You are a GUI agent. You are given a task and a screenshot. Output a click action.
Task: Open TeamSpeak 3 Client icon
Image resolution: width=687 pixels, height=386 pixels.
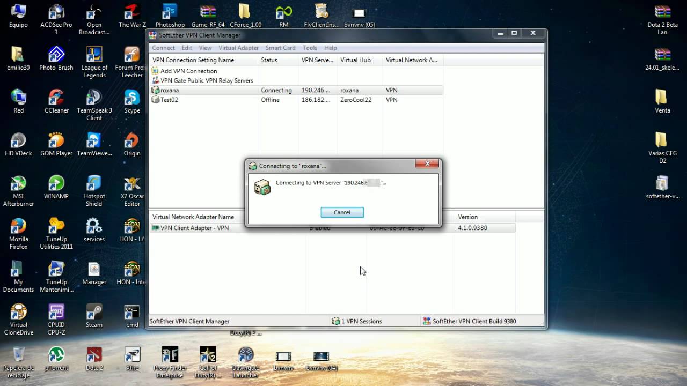click(x=94, y=105)
